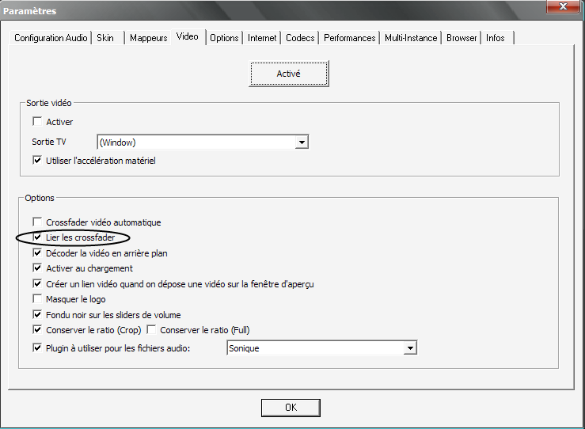Toggle Créer un lien vidéo checkbox

pos(37,284)
